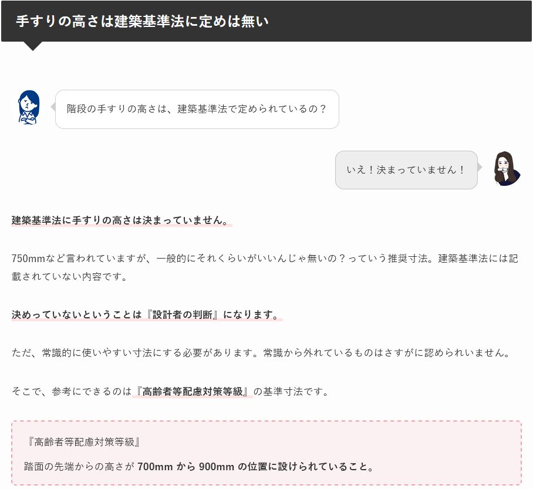
Task: Click the line 載されていない内容です
Action: click(x=69, y=277)
